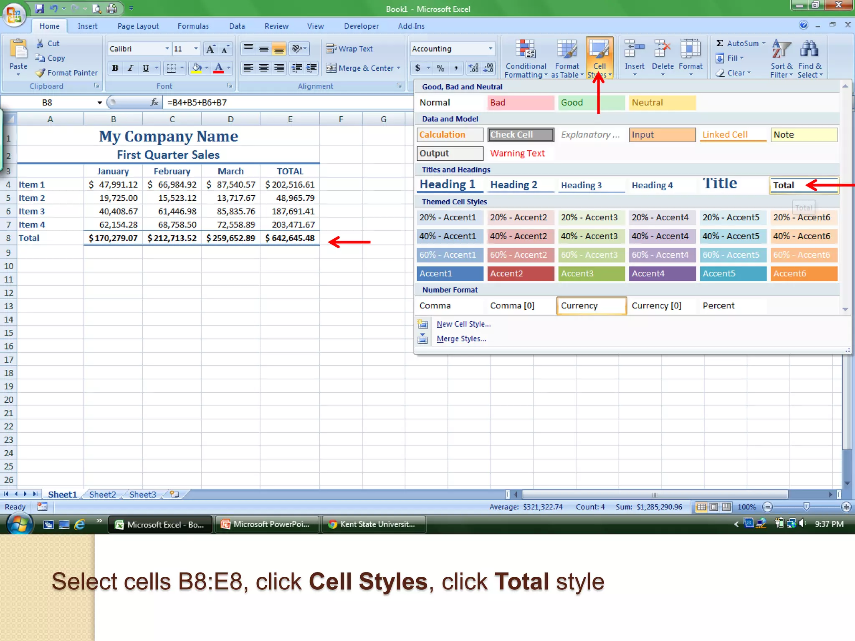Increase decimal places
855x641 pixels.
pyautogui.click(x=473, y=68)
